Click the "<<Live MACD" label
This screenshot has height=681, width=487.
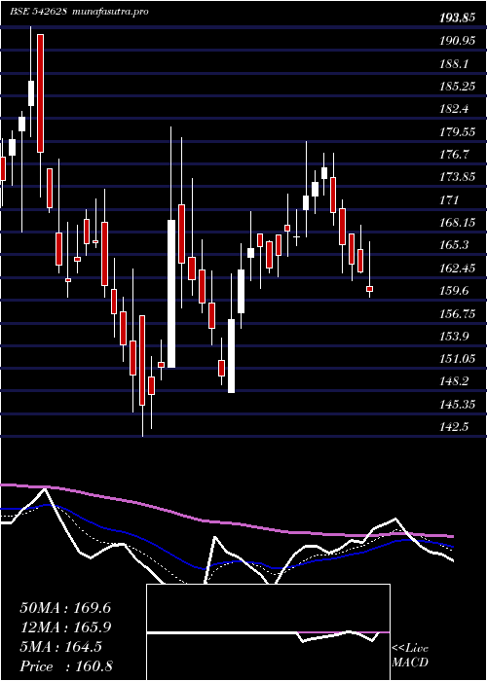pos(410,656)
